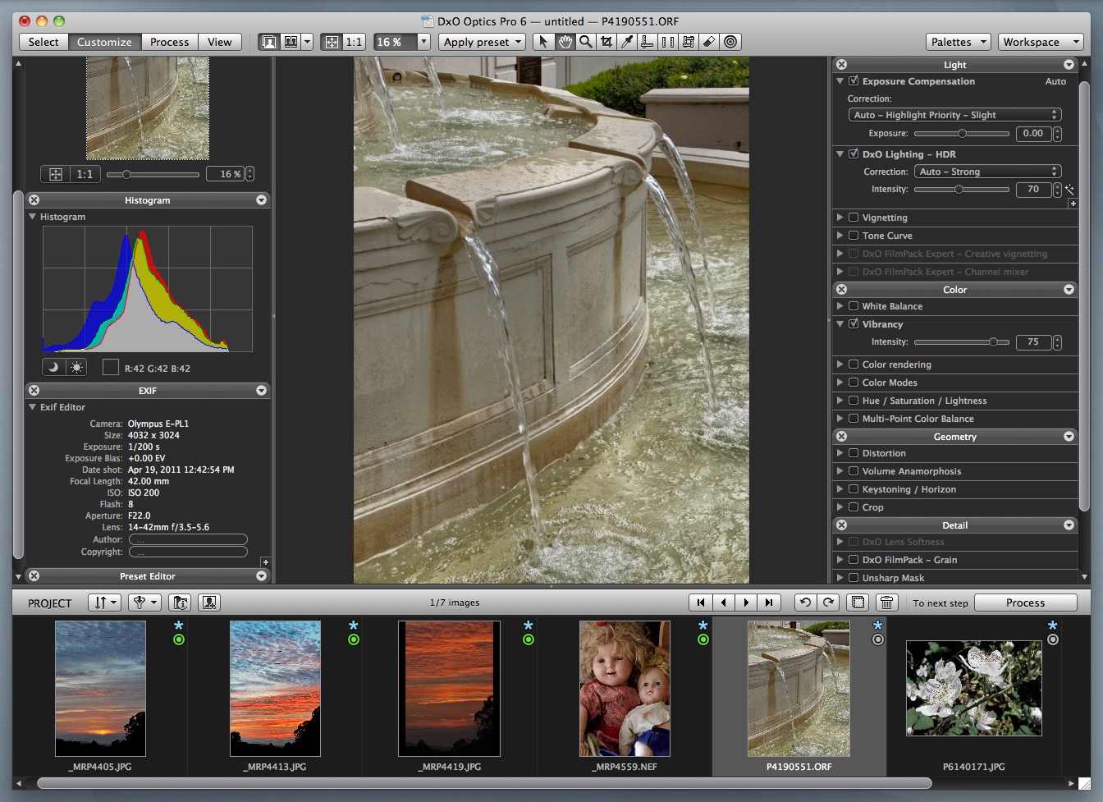This screenshot has width=1103, height=802.
Task: Select the Hand pan tool
Action: tap(565, 42)
